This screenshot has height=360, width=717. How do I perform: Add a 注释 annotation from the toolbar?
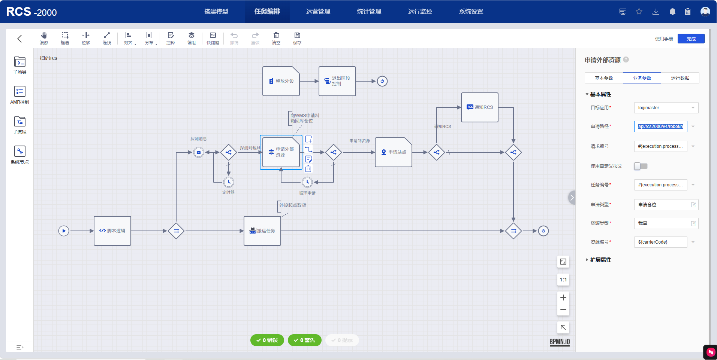point(171,38)
